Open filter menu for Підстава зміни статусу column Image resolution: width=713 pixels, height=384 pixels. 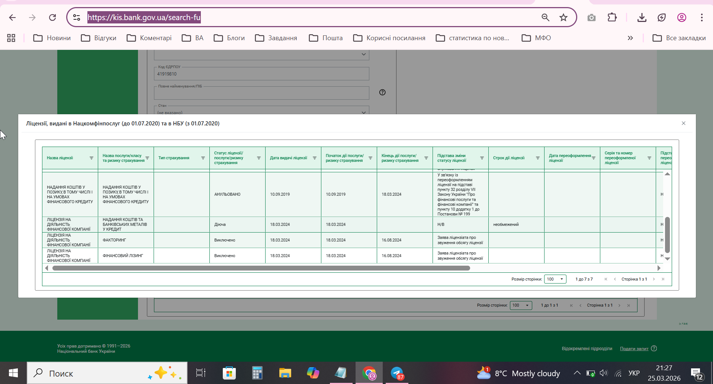click(x=482, y=158)
